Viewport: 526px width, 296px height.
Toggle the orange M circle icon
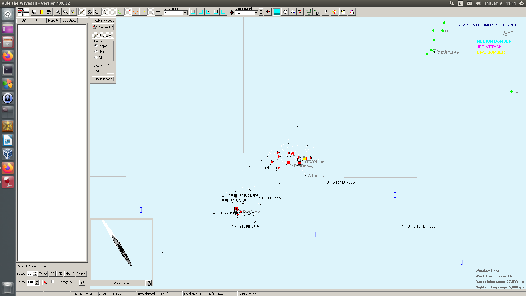135,12
